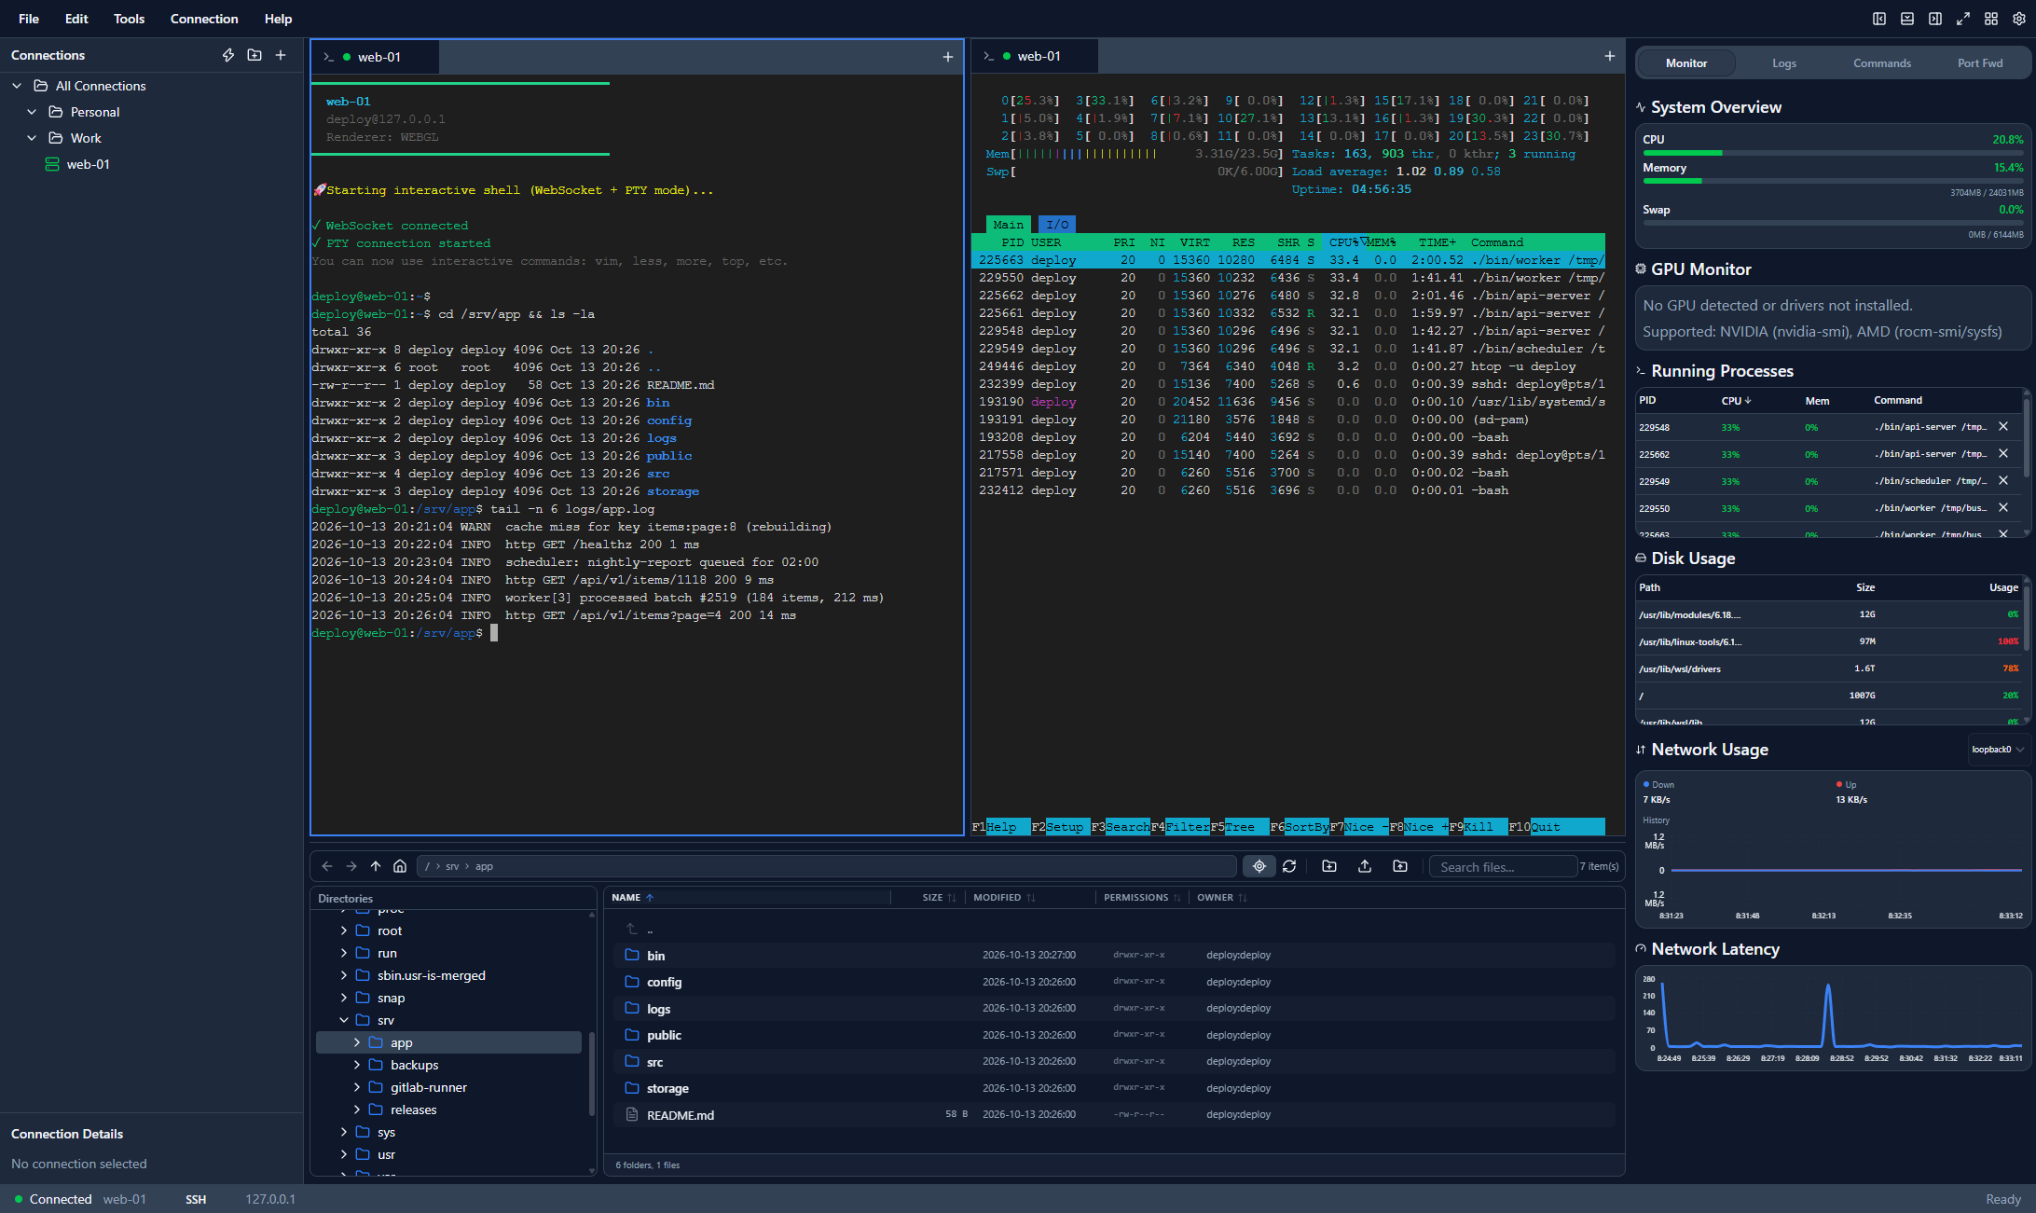This screenshot has height=1213, width=2036.
Task: Focus the Search files input field
Action: point(1502,867)
